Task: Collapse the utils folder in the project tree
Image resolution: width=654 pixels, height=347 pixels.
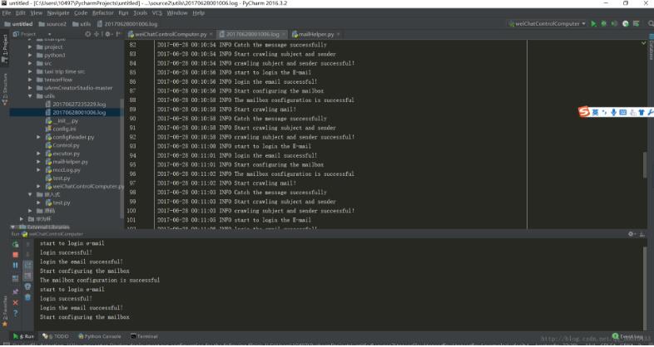Action: coord(30,96)
